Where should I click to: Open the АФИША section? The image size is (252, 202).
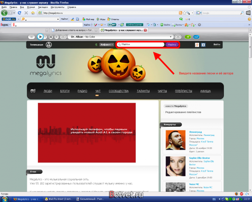pos(205,91)
